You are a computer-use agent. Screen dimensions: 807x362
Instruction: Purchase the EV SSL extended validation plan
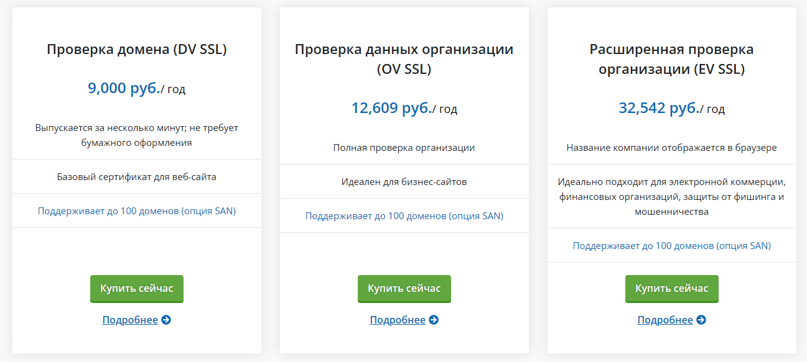tap(672, 289)
